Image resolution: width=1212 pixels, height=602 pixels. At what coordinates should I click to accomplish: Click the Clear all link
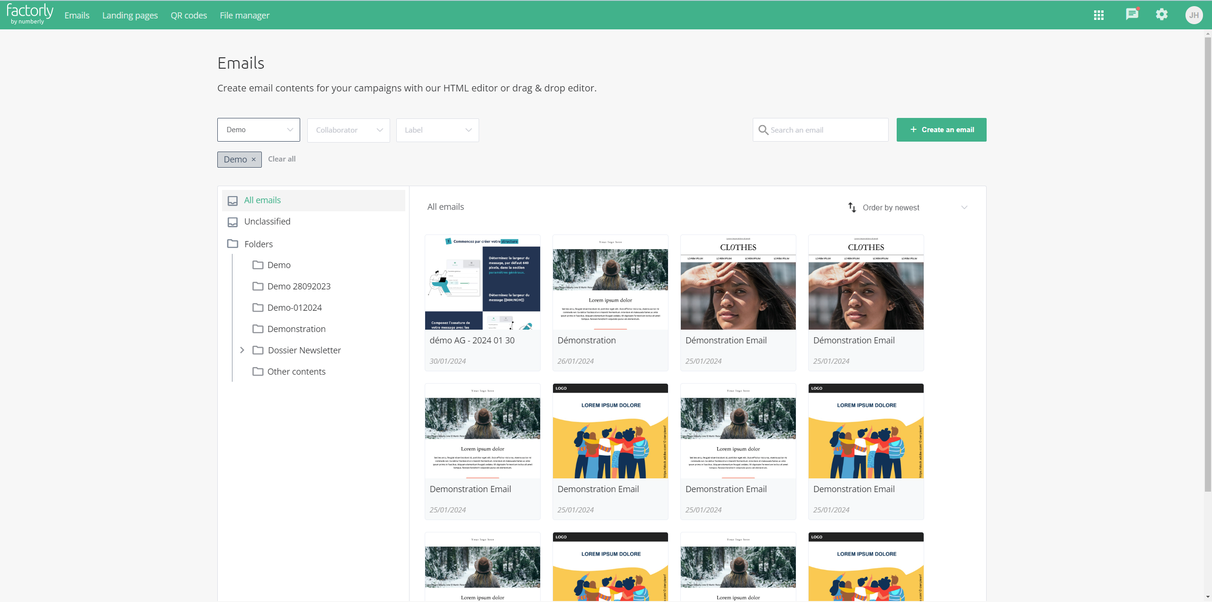282,159
